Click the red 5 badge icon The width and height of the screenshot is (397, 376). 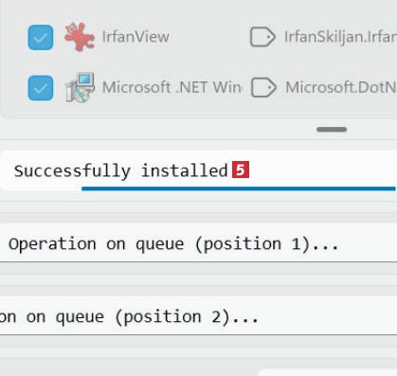(x=241, y=170)
